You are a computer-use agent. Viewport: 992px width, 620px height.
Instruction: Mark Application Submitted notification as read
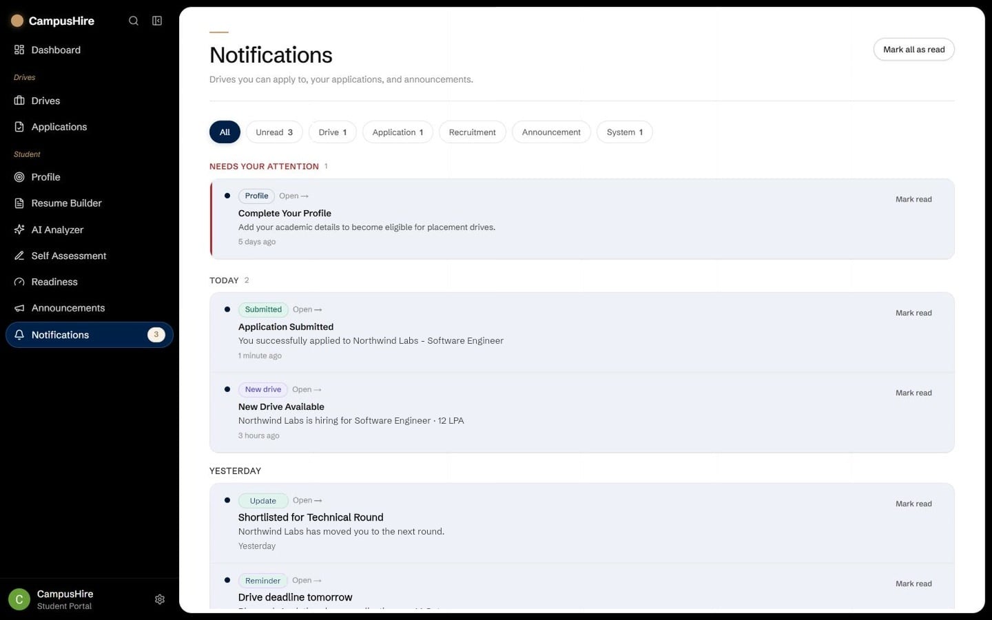[913, 313]
